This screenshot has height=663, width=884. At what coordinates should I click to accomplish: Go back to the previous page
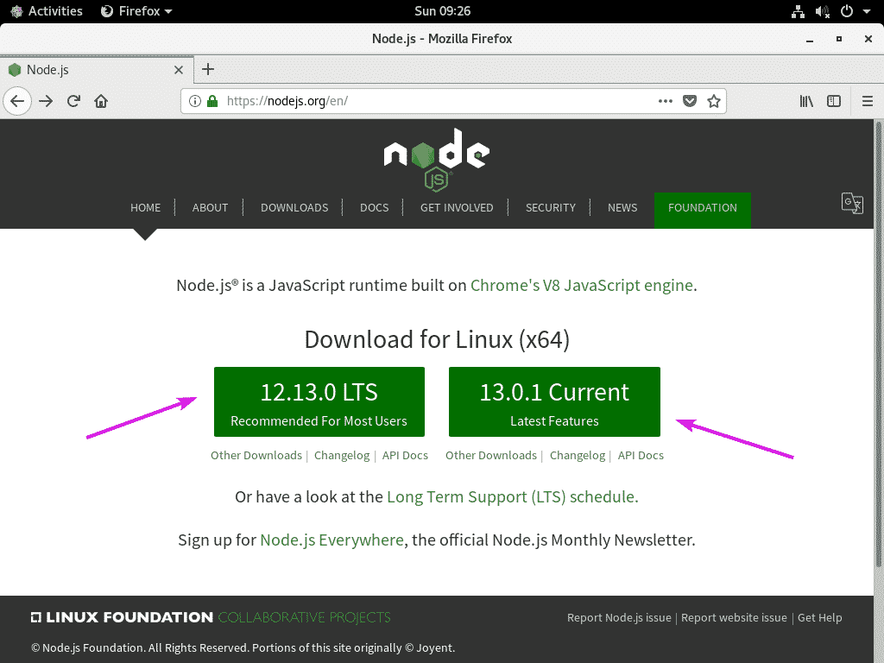click(x=17, y=102)
